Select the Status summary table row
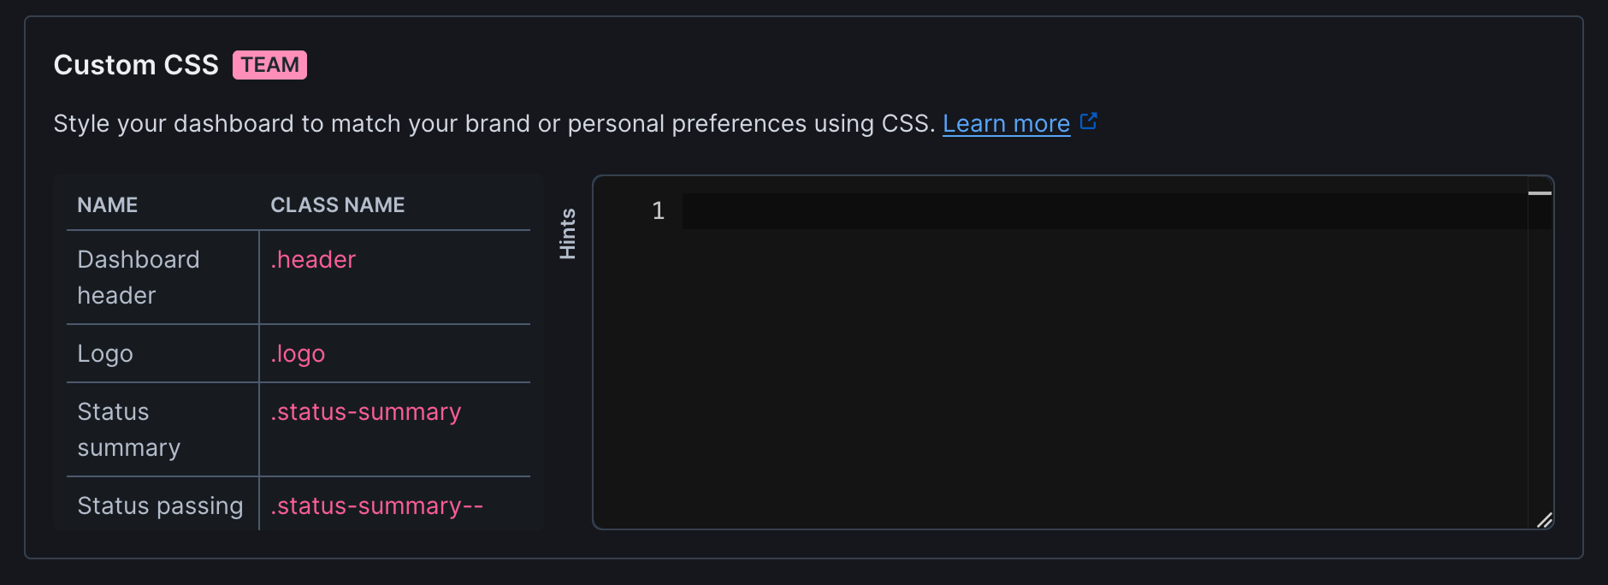 [x=163, y=428]
